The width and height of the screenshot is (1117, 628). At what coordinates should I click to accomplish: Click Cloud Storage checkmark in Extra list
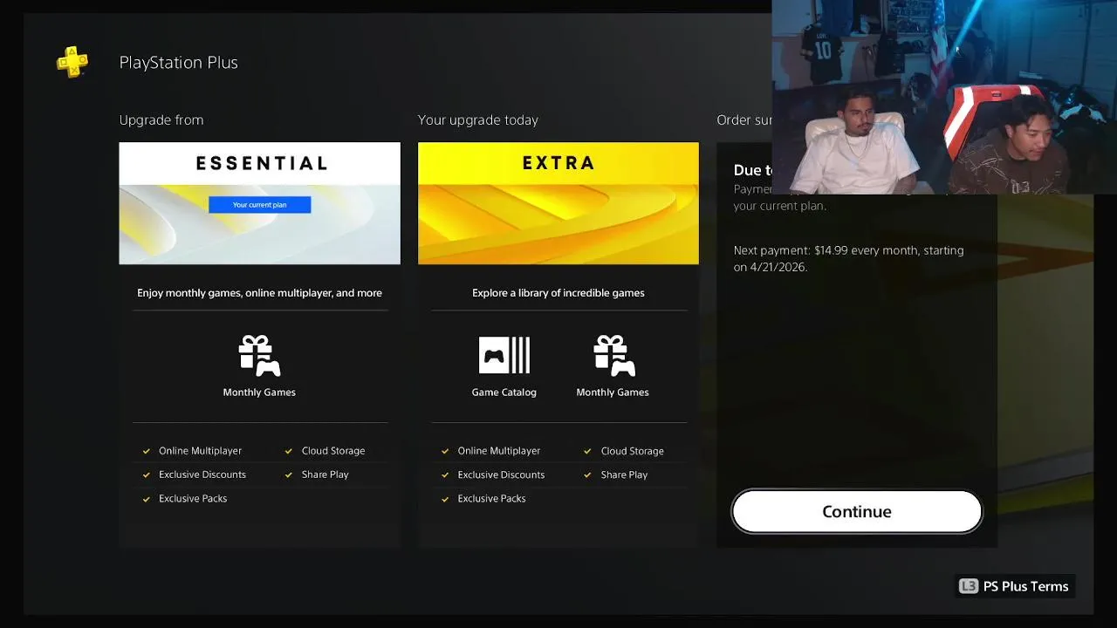588,451
